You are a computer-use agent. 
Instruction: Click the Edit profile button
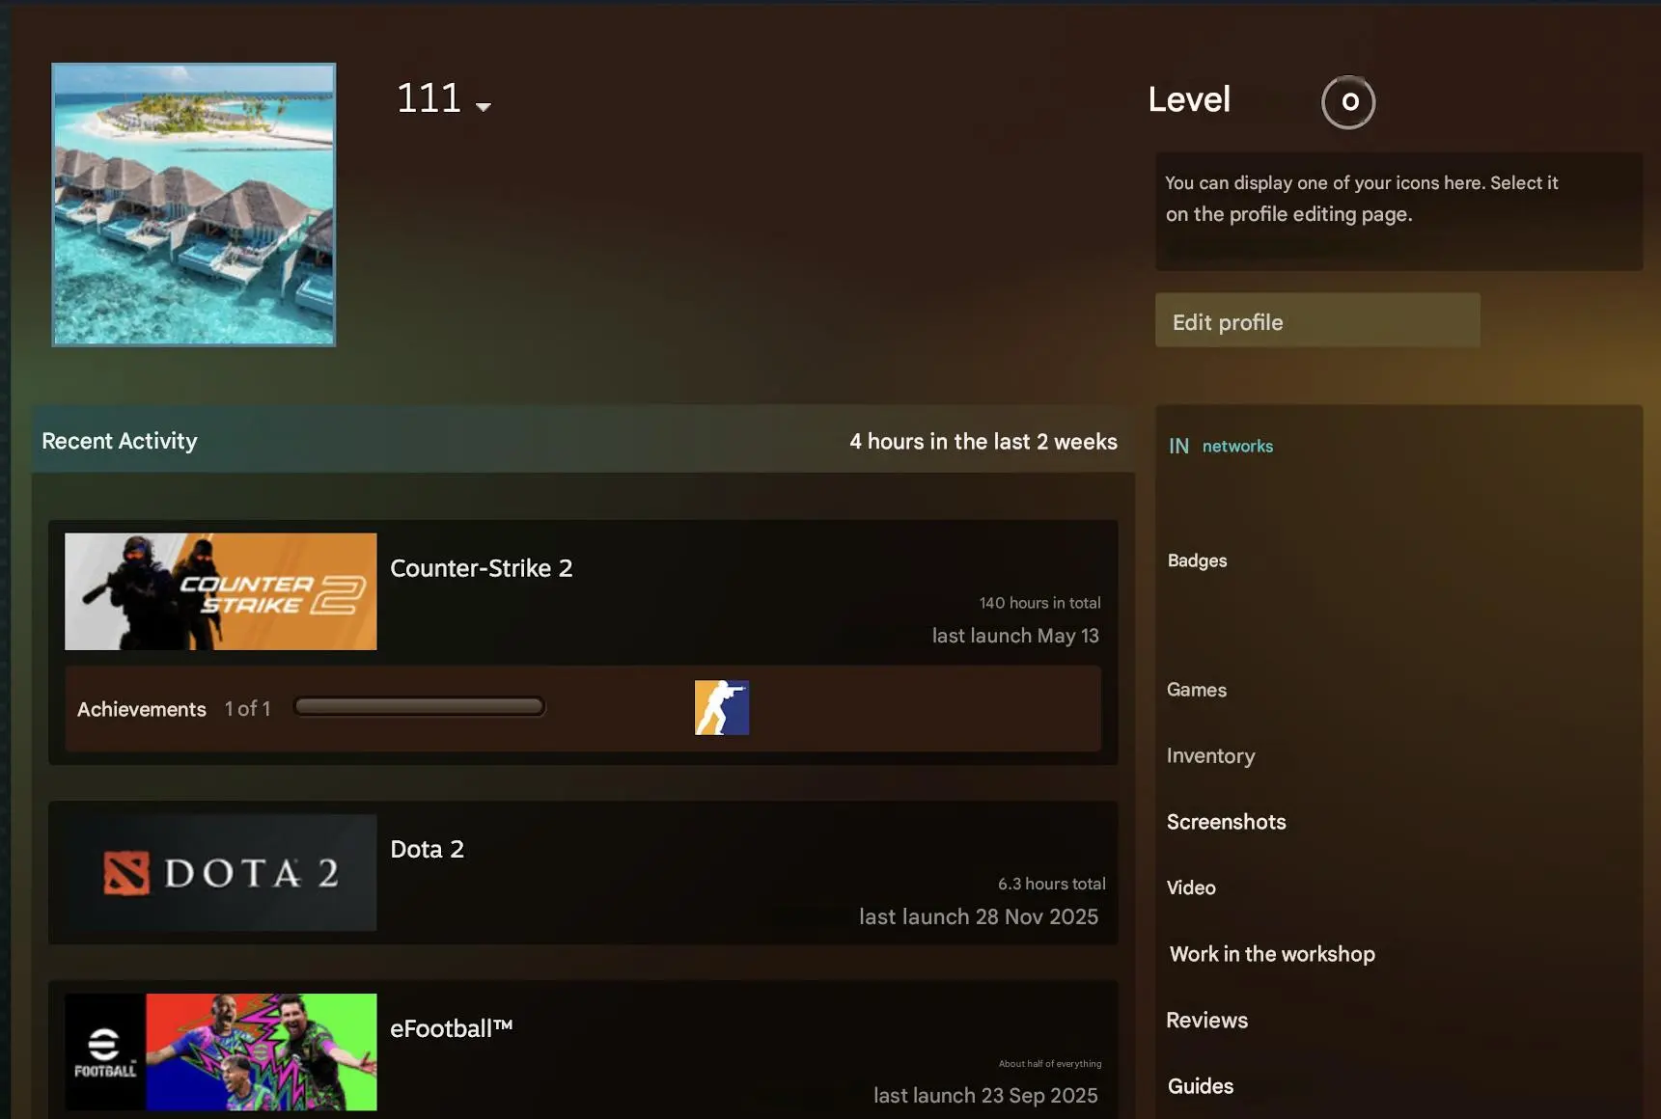tap(1317, 320)
